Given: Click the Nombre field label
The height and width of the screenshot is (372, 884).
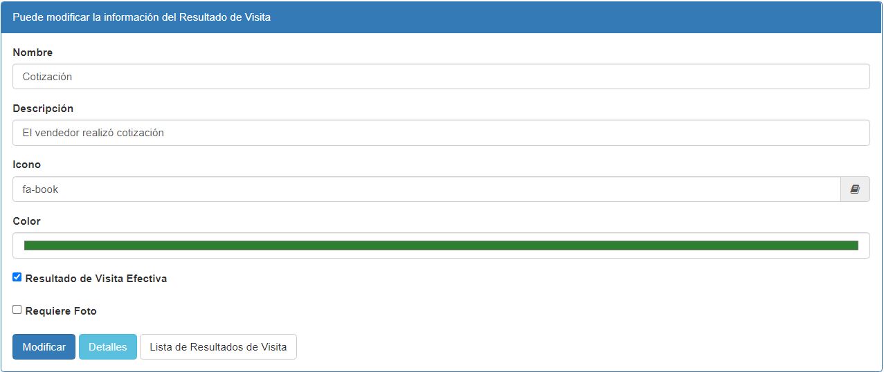Looking at the screenshot, I should (33, 53).
